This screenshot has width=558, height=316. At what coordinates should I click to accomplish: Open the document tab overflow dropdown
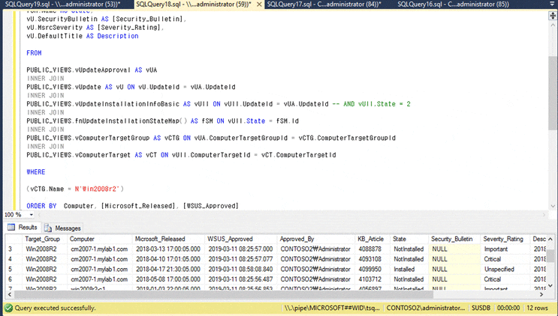pos(551,4)
